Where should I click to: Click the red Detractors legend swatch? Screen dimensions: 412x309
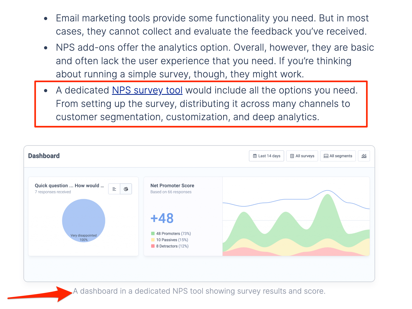[153, 246]
